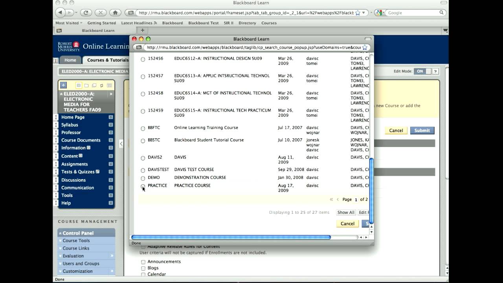Select the PRACTICE course radio button

tap(143, 186)
